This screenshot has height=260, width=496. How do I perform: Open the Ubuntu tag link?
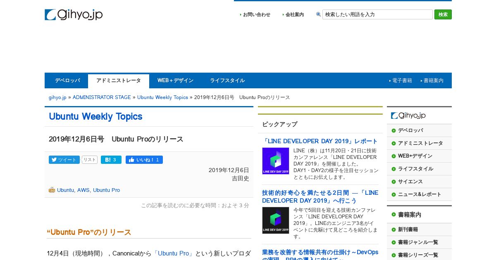66,190
